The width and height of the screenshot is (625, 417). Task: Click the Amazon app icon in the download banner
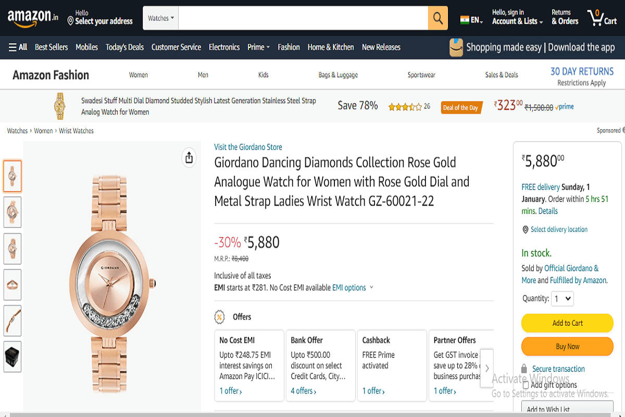coord(456,47)
